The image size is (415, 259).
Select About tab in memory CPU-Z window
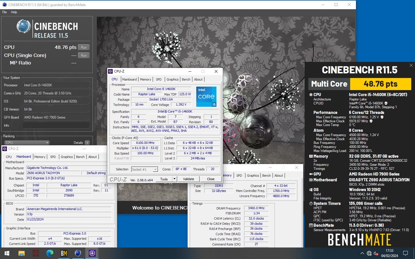click(x=279, y=176)
